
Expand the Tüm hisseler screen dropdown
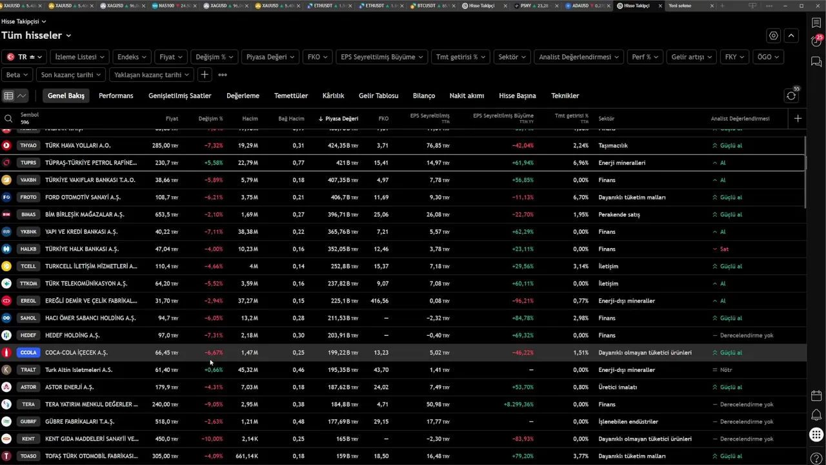click(36, 36)
